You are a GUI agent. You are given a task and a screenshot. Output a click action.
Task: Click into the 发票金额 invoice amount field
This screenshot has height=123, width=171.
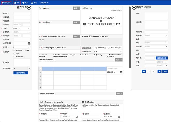point(22,17)
